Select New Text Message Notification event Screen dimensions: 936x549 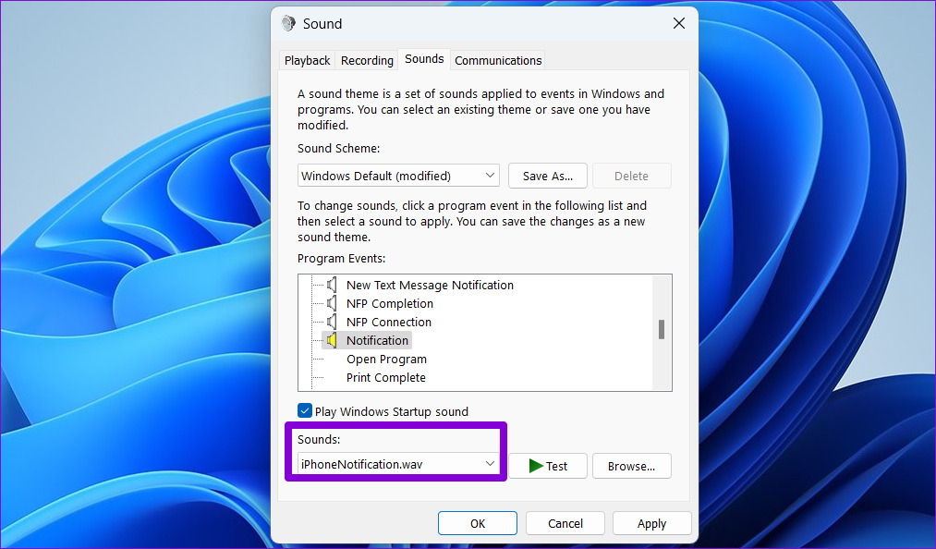click(x=430, y=285)
